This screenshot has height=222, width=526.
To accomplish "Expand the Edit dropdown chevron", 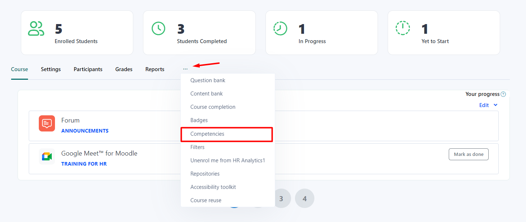I will coord(495,105).
